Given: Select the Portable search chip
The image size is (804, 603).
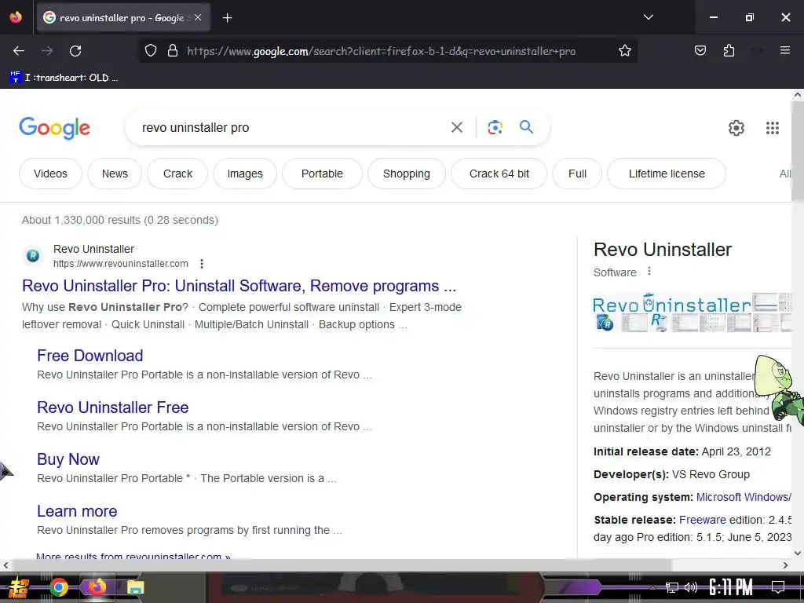Looking at the screenshot, I should pos(322,174).
